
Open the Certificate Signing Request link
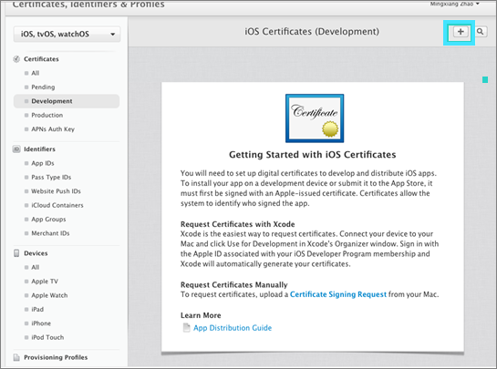coord(338,294)
